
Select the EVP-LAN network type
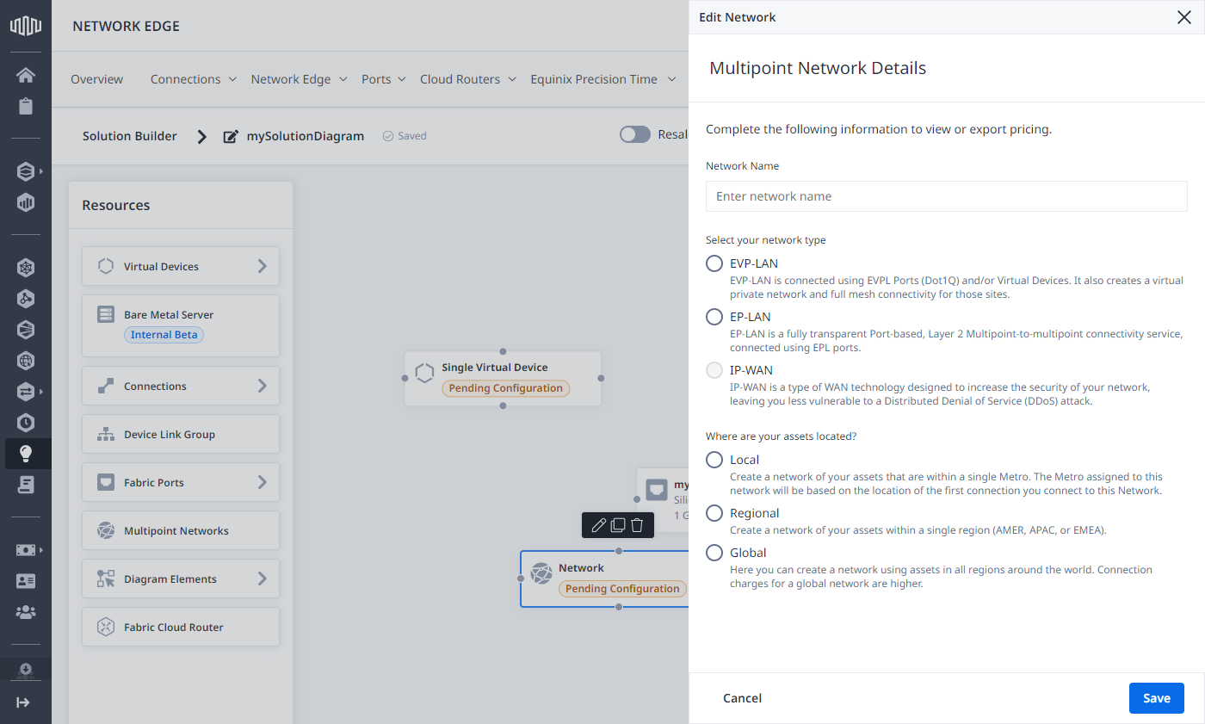(714, 263)
